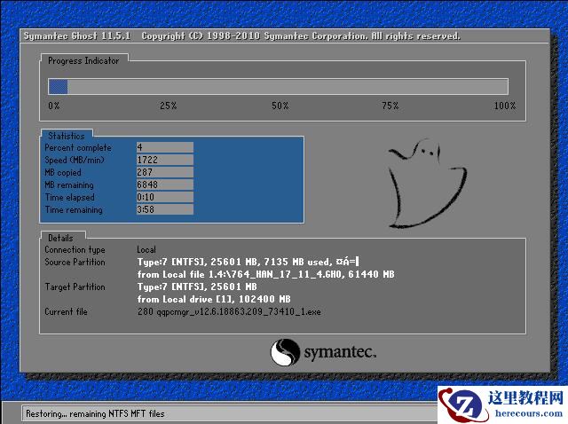Click the target Type:7 [NTFS], 25601 MB line
The height and width of the screenshot is (424, 568).
197,287
